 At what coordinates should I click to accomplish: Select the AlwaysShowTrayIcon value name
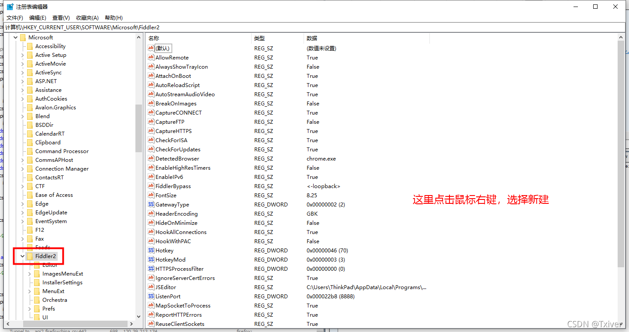click(x=182, y=66)
